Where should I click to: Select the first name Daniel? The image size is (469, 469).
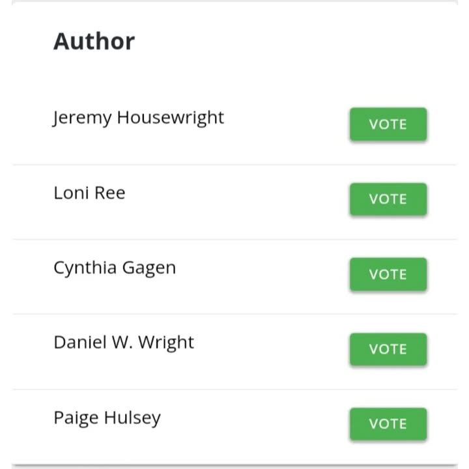80,342
